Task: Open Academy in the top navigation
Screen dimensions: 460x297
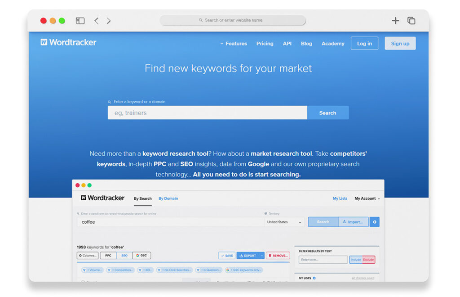Action: [333, 44]
